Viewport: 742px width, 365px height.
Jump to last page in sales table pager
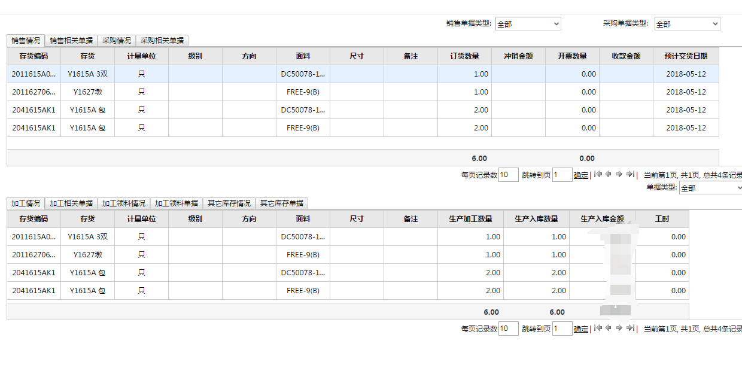630,175
